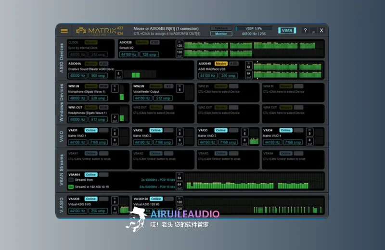
Task: Toggle Master on ASIO64B device
Action: [221, 63]
